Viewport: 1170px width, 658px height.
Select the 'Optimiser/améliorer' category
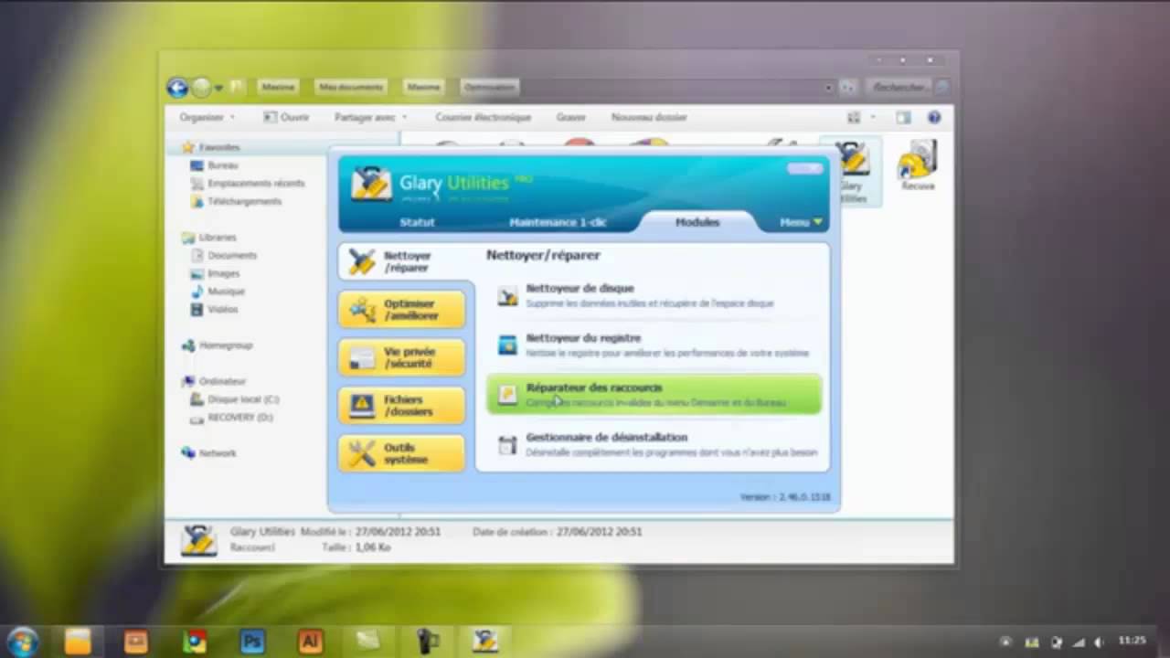pyautogui.click(x=401, y=310)
